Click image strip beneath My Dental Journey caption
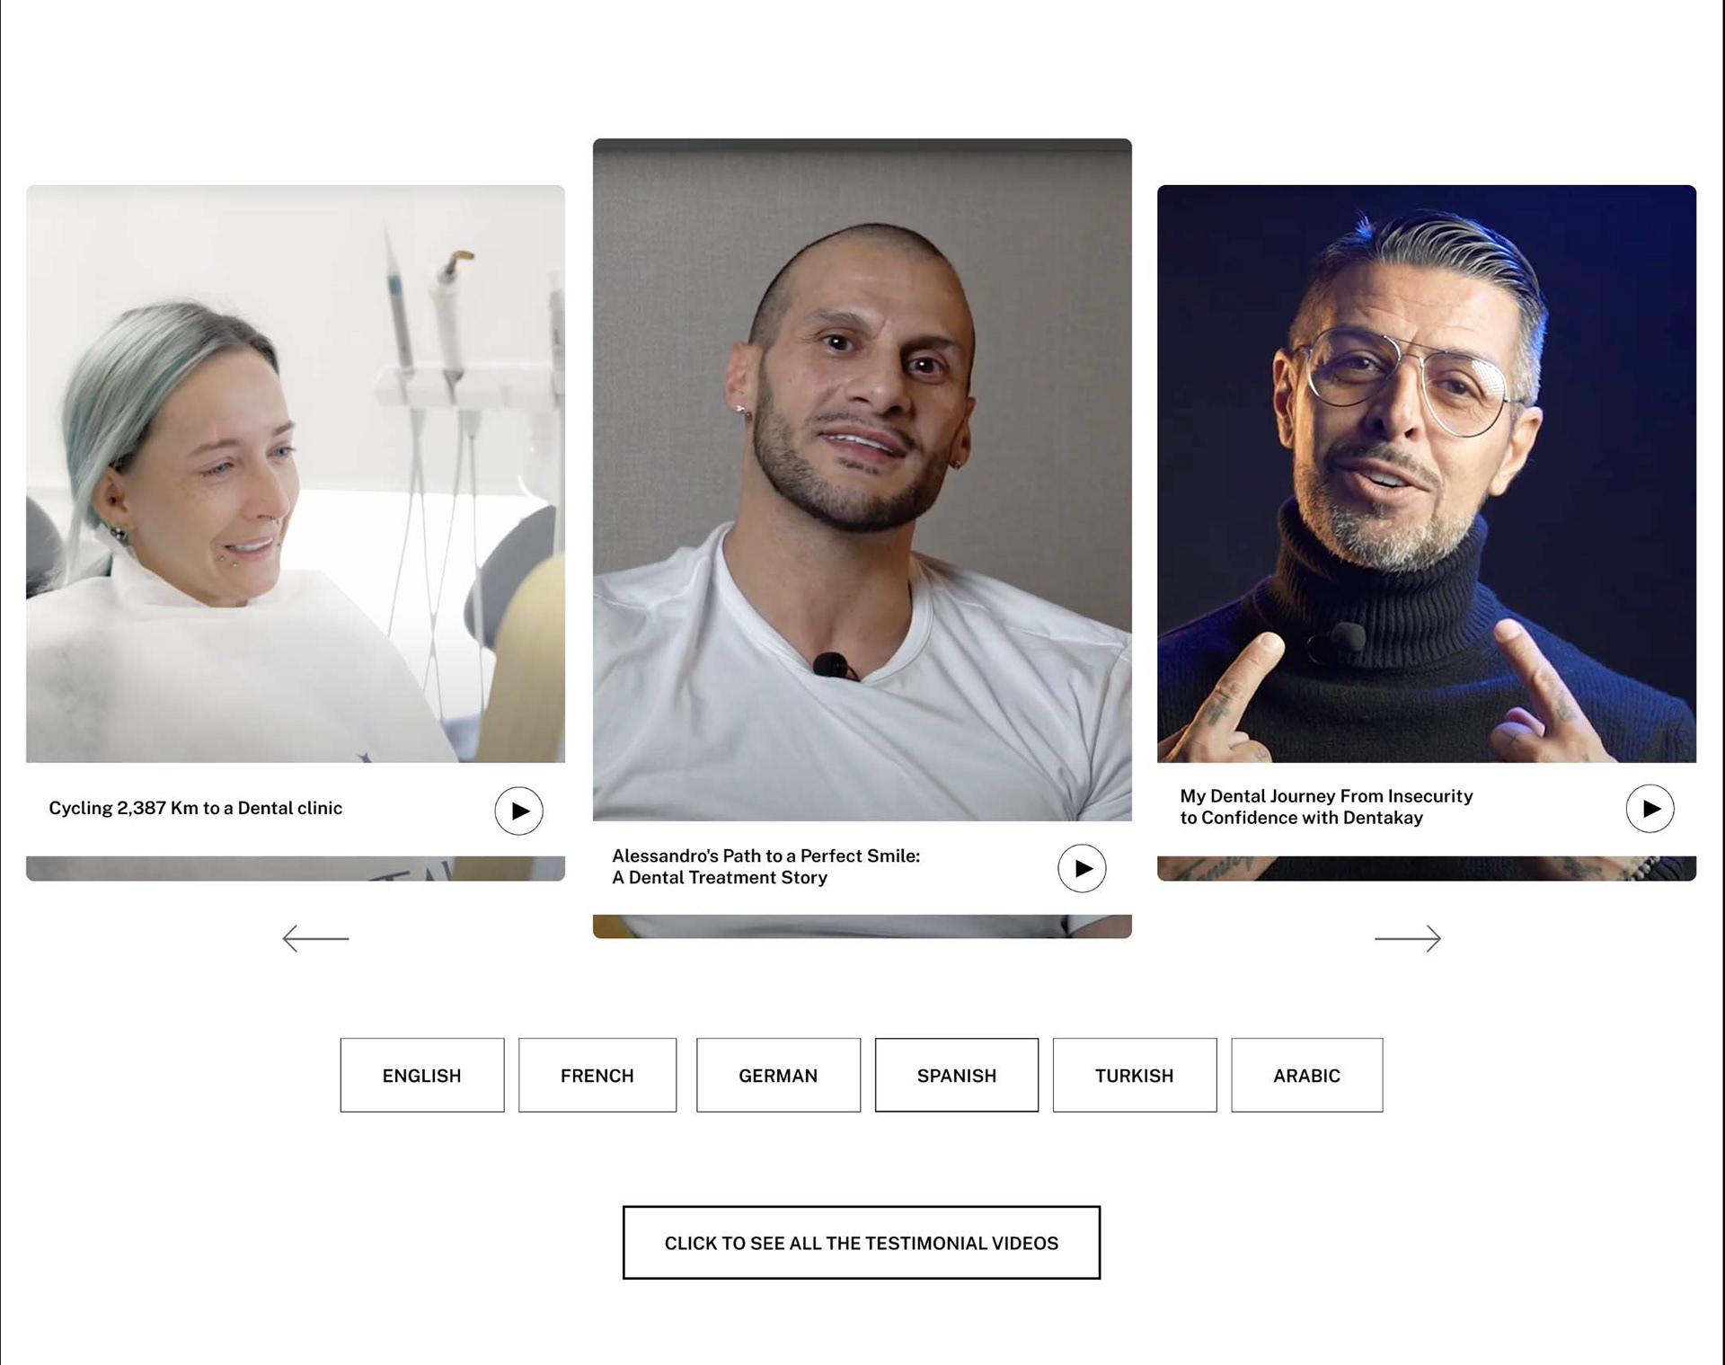This screenshot has width=1725, height=1365. pos(1427,868)
